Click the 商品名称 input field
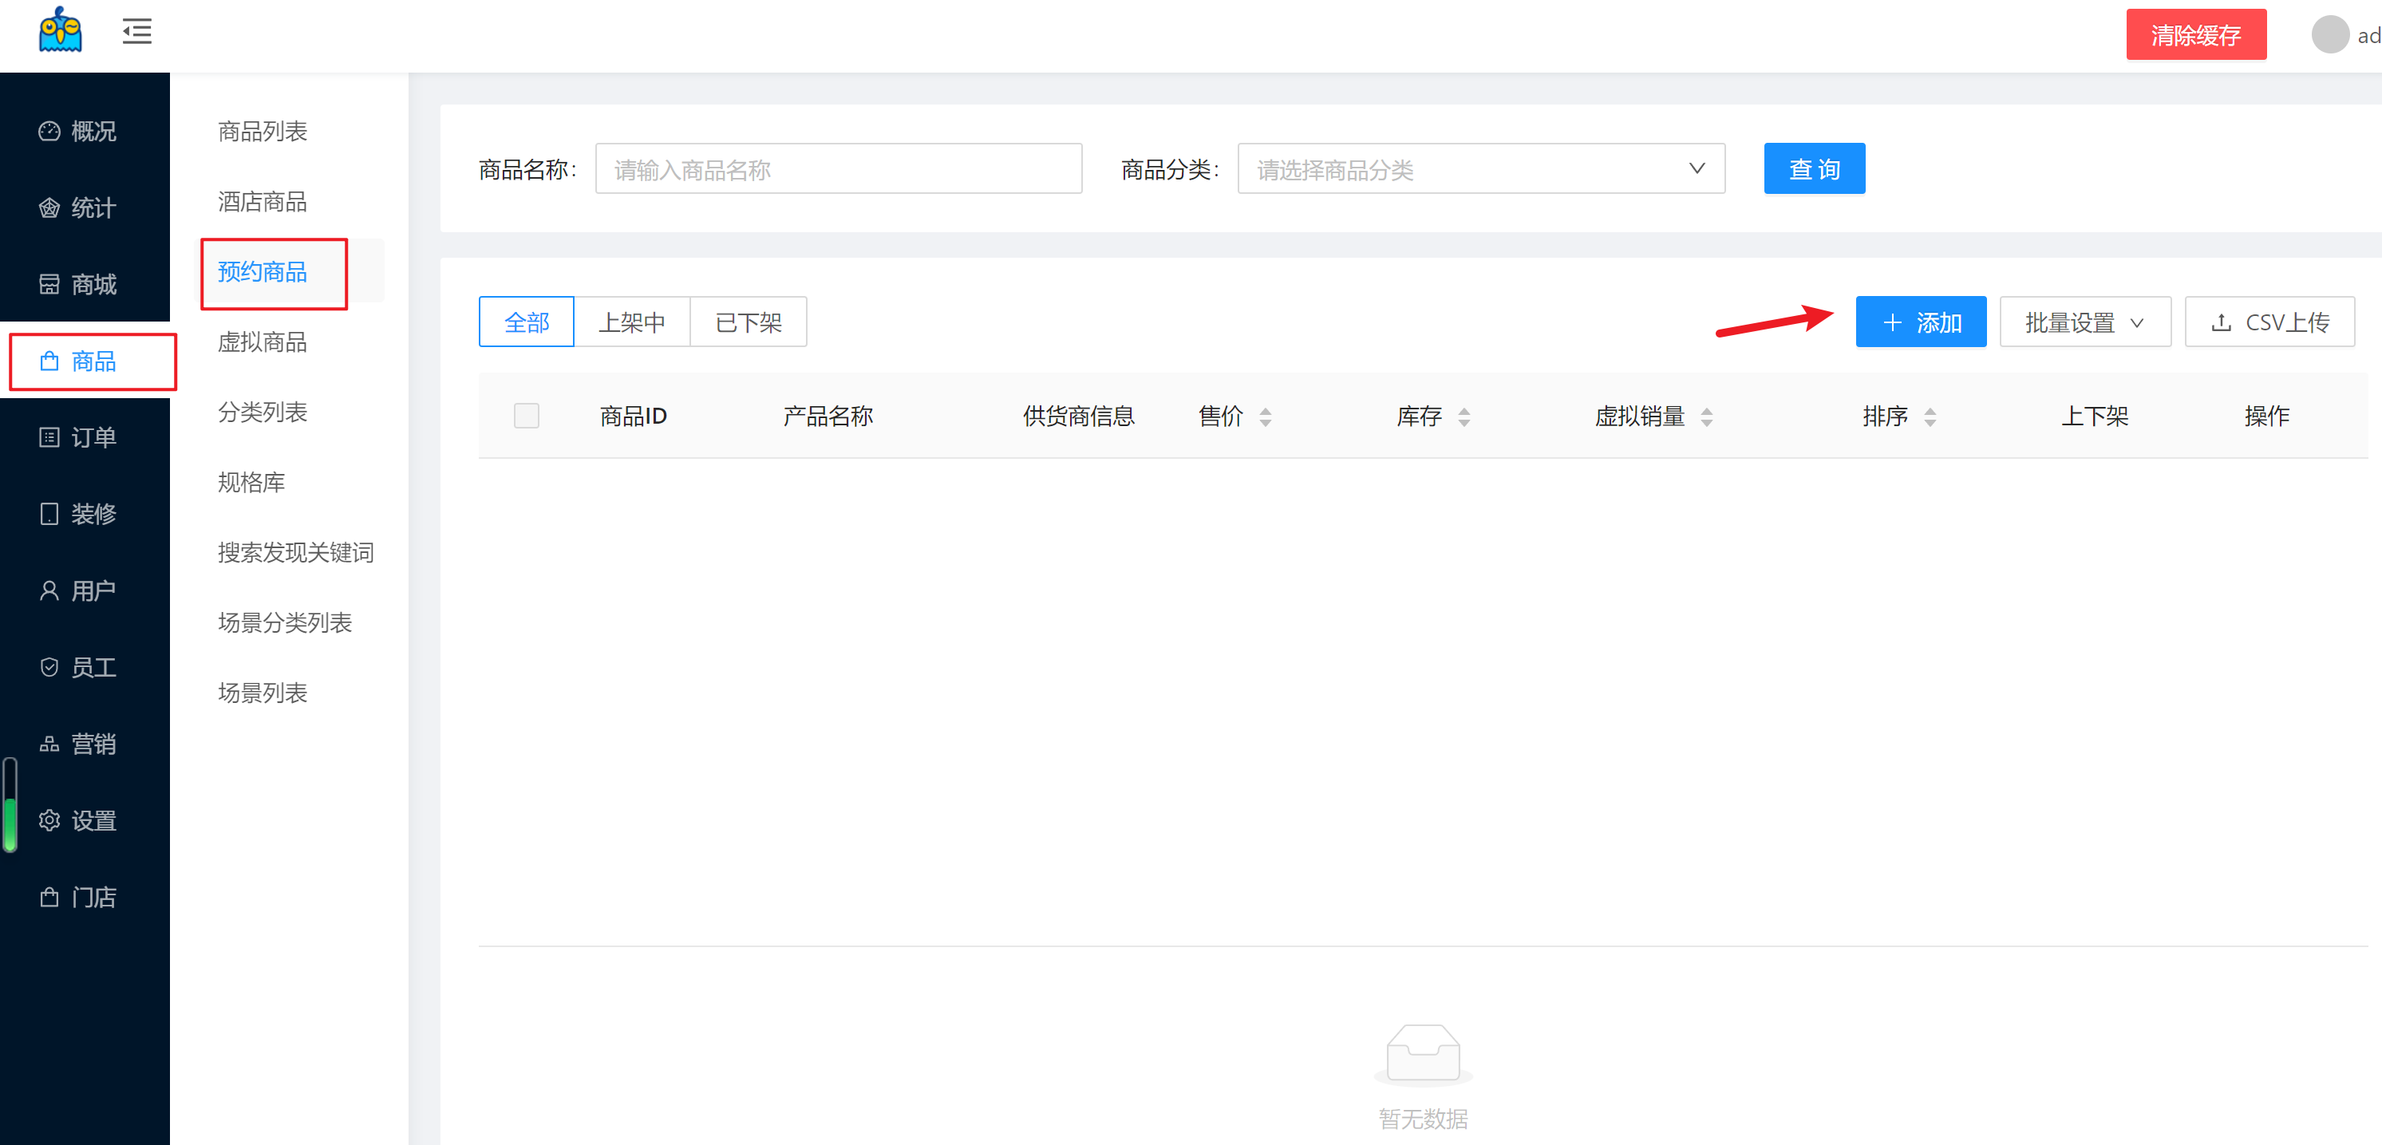Screen dimensions: 2382x1145 pos(838,169)
